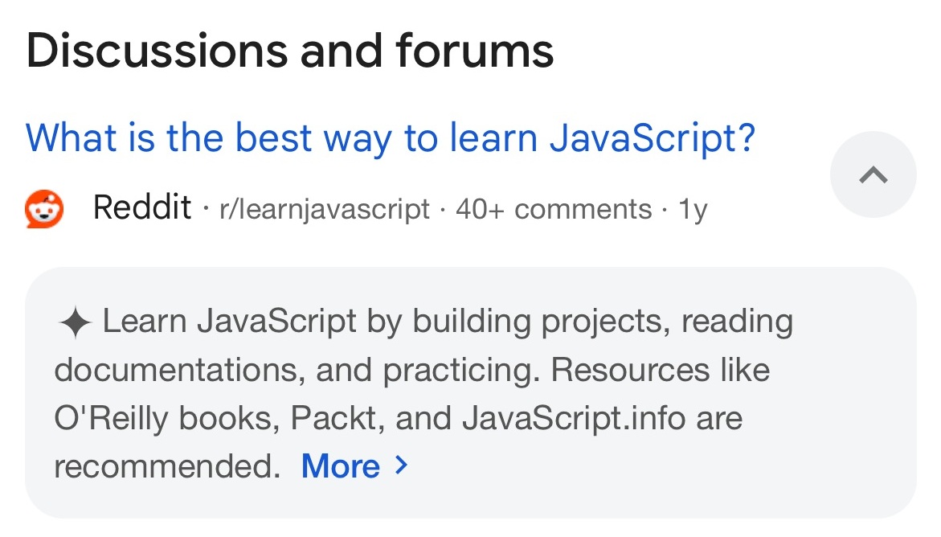
Task: Click "building projects" in the summary
Action: click(x=541, y=322)
